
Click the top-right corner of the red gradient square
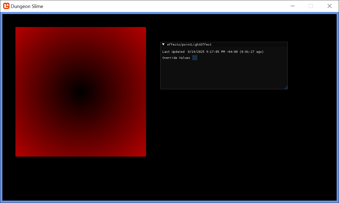(144, 29)
